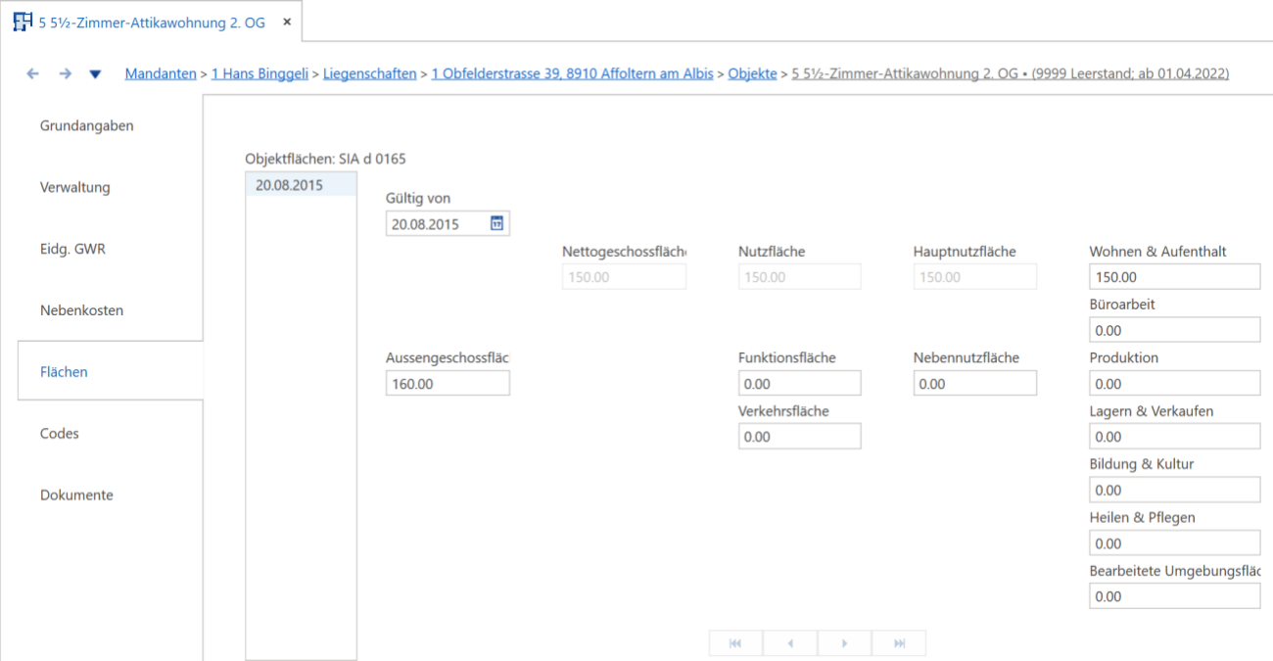This screenshot has width=1273, height=661.
Task: Open the Objekte breadcrumb link
Action: coord(752,73)
